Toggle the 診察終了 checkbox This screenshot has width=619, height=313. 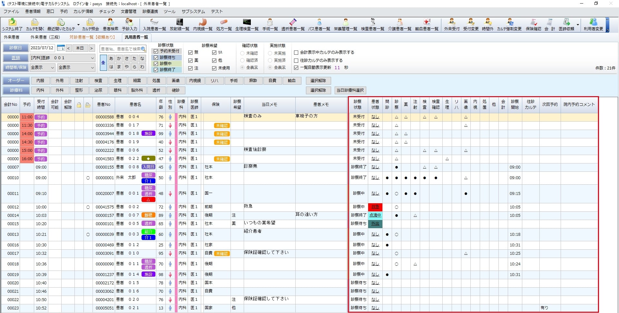pos(156,70)
